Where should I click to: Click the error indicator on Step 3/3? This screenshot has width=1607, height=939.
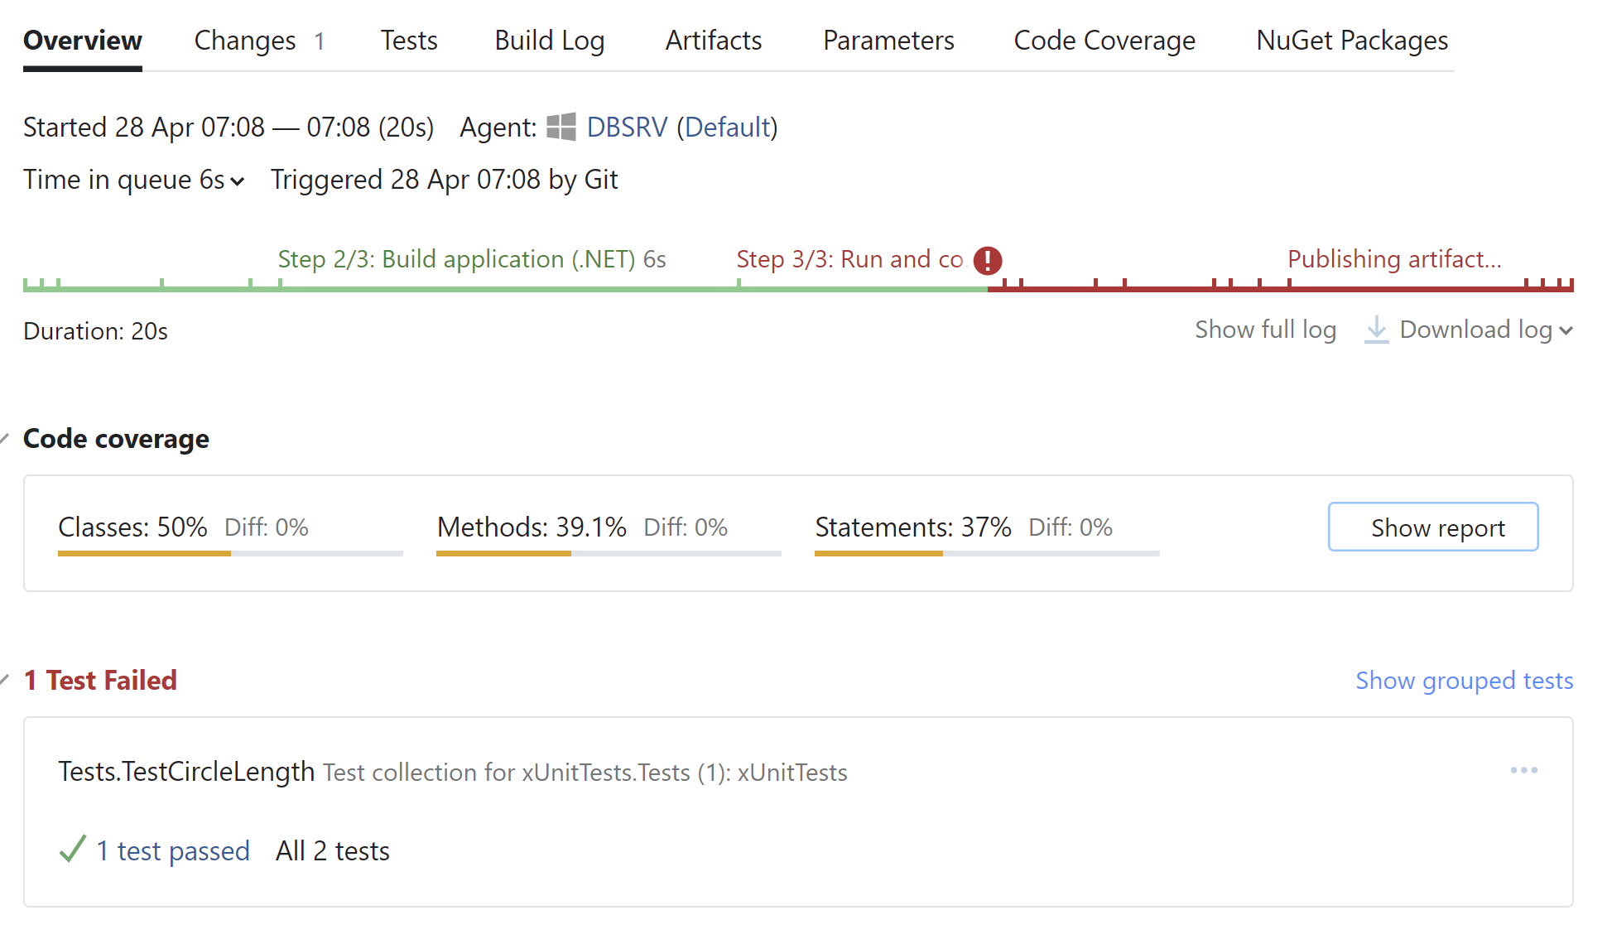coord(987,259)
